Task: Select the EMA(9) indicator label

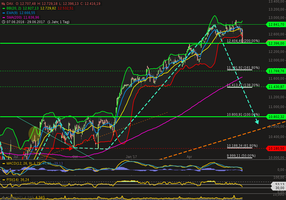Action: (12, 13)
